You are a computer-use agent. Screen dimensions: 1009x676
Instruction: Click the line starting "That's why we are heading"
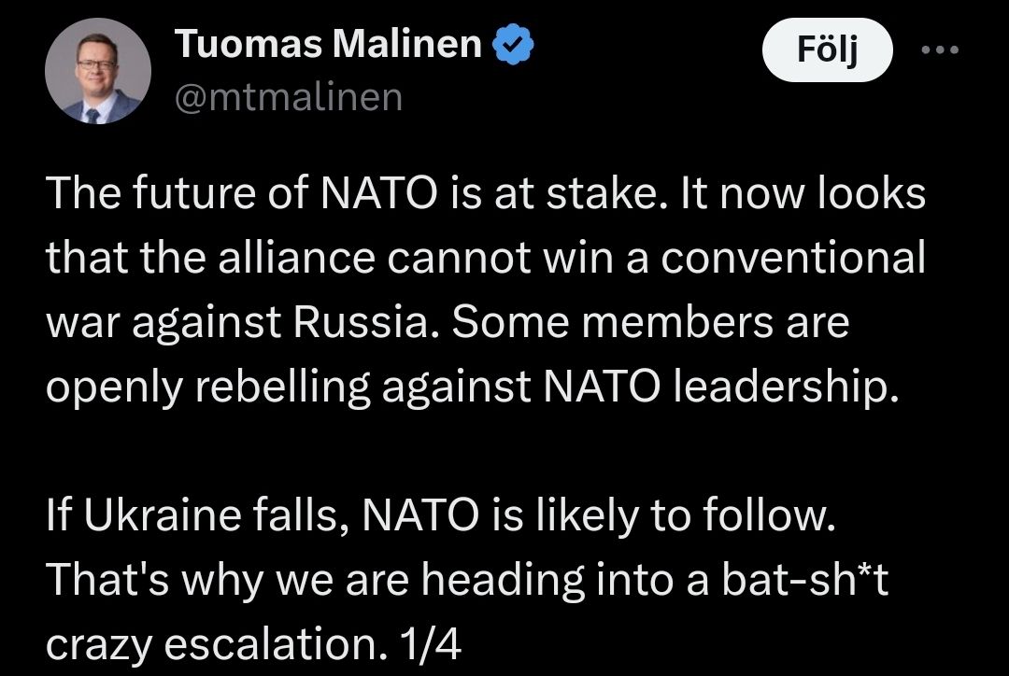pos(468,580)
